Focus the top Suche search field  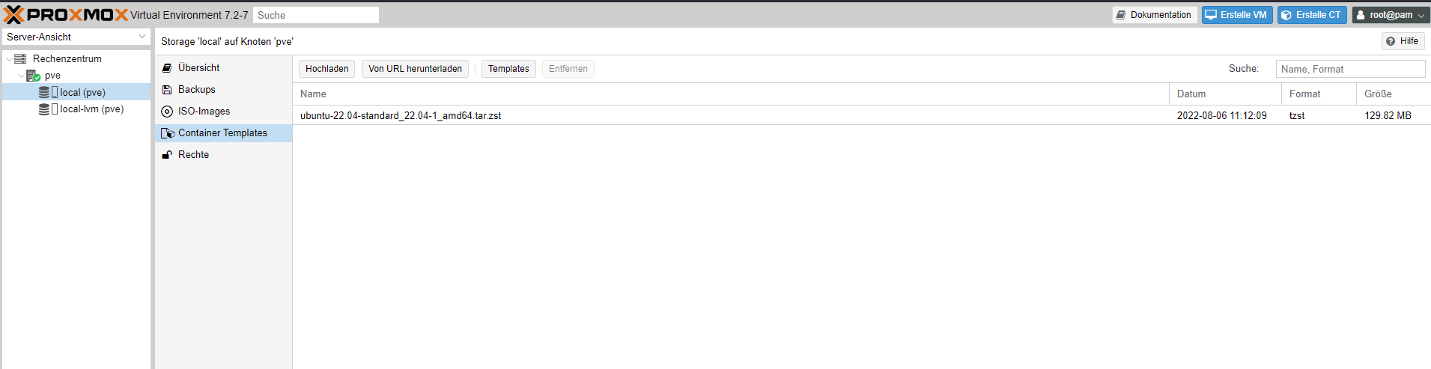[x=316, y=15]
